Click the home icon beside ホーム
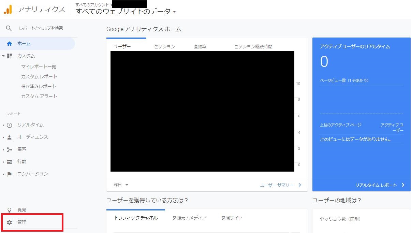The image size is (411, 233). pos(9,44)
